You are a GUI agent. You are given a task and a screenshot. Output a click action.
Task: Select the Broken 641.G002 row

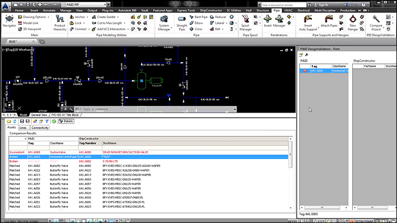[x=149, y=161]
